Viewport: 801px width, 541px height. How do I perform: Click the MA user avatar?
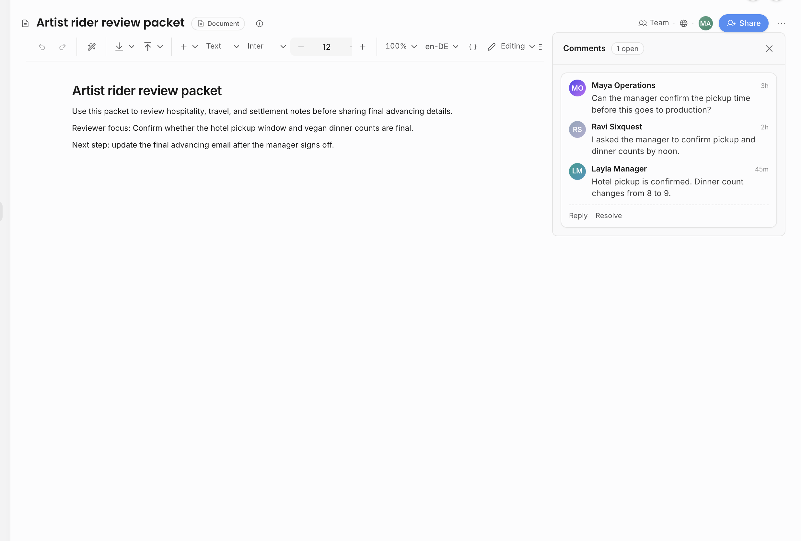705,23
